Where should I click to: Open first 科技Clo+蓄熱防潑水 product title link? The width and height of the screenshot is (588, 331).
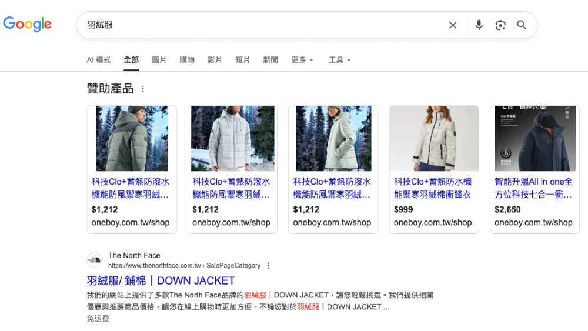click(x=131, y=188)
